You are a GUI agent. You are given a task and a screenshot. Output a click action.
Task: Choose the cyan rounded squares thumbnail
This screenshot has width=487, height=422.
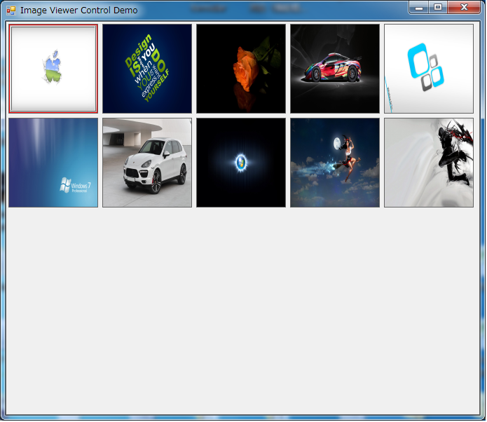click(429, 69)
